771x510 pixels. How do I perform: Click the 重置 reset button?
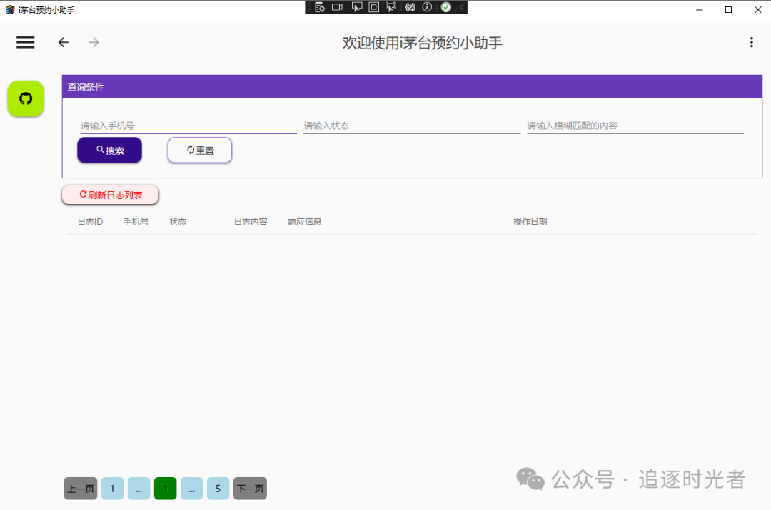(199, 150)
